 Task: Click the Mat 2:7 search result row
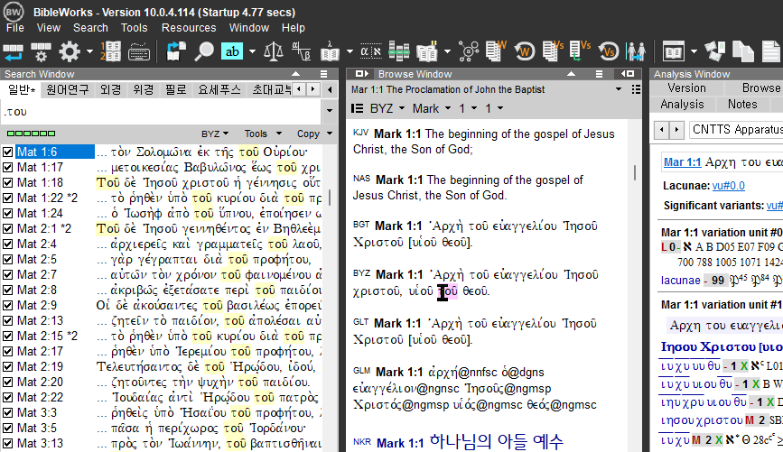[162, 275]
